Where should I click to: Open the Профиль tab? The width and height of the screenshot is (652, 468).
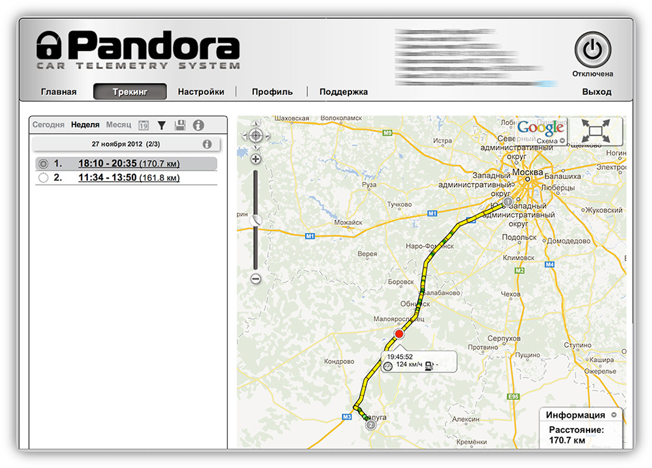click(273, 92)
